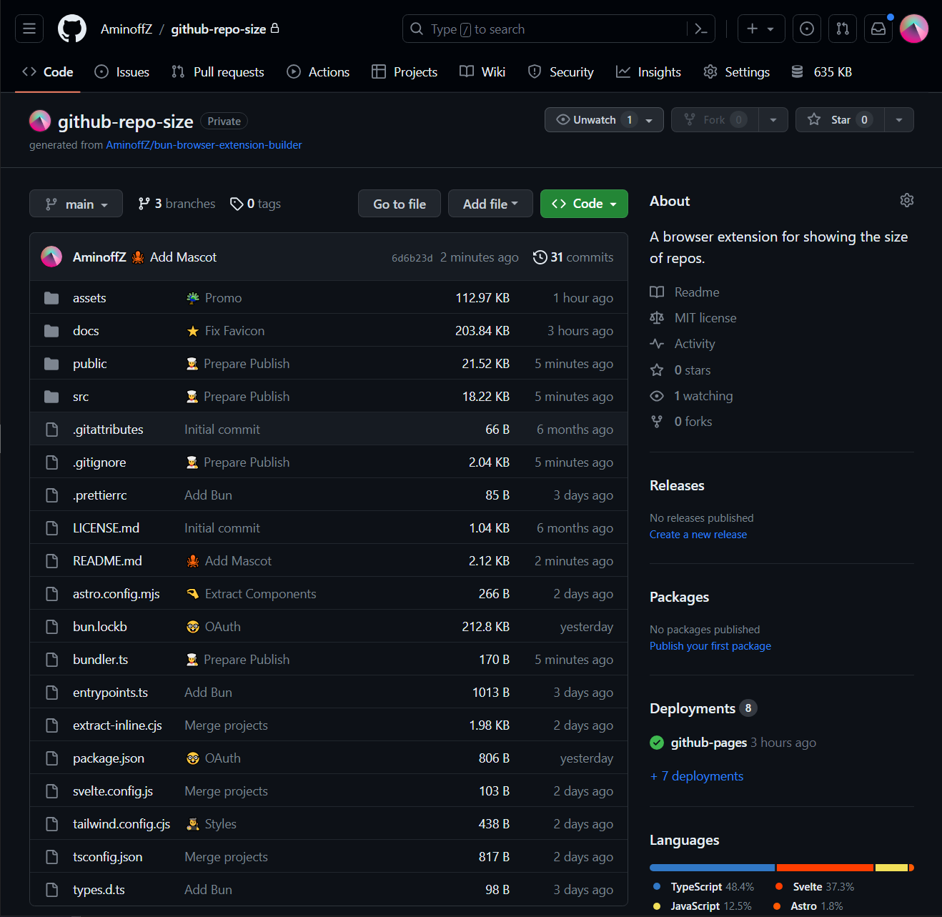Image resolution: width=942 pixels, height=917 pixels.
Task: Open the Pull requests tab
Action: point(218,71)
